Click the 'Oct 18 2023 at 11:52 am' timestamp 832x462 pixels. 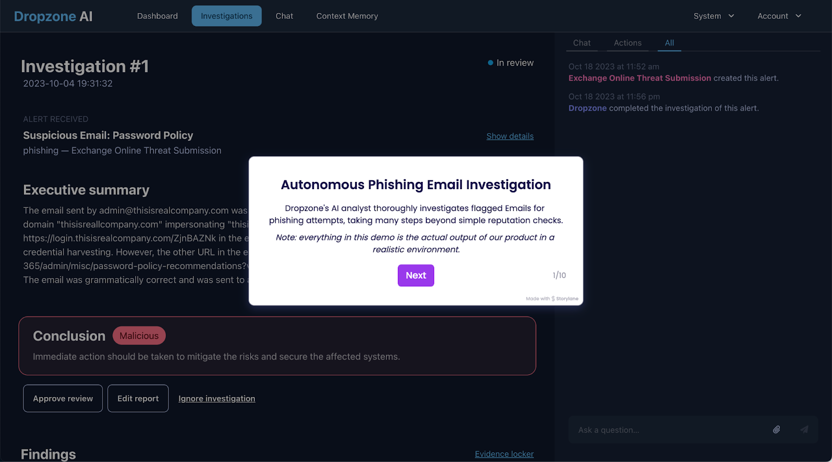click(x=614, y=67)
